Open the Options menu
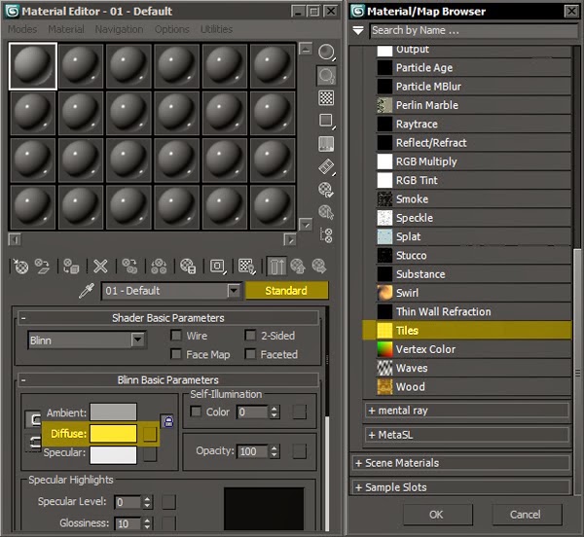This screenshot has width=584, height=537. (x=171, y=29)
